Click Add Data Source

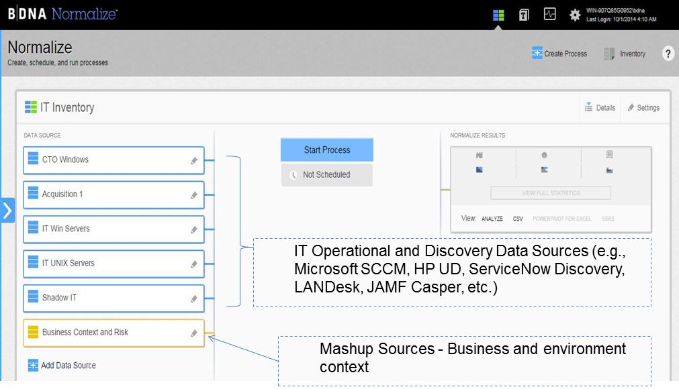click(62, 366)
